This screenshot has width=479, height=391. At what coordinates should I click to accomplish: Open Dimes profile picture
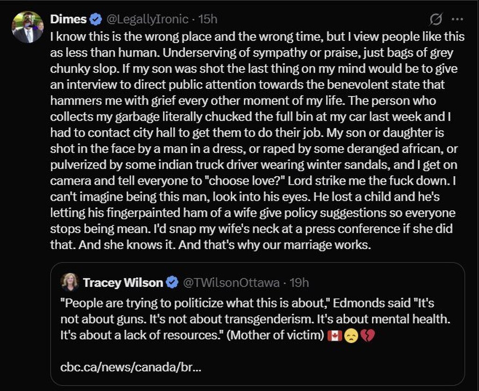(28, 28)
